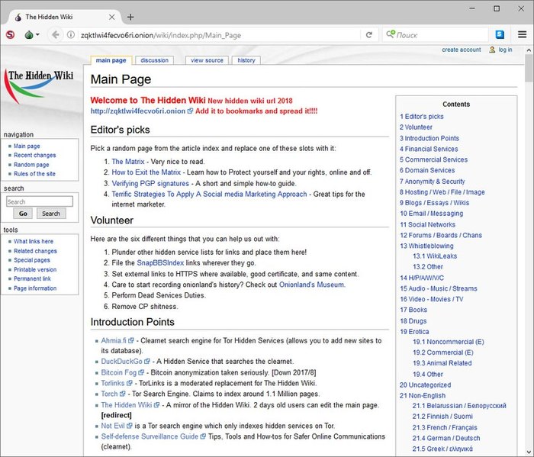Click the search engine magnifier icon
The image size is (534, 457).
(391, 34)
